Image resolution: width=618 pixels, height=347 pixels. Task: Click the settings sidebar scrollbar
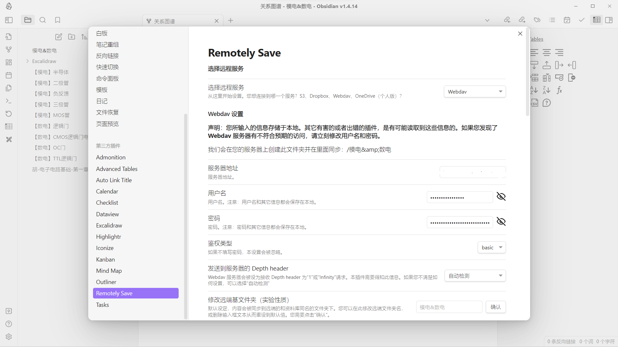click(185, 216)
